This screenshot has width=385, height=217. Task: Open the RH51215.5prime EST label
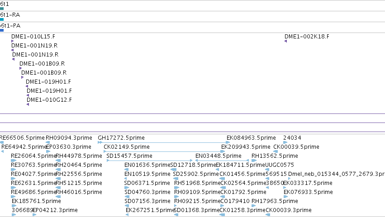(x=79, y=183)
